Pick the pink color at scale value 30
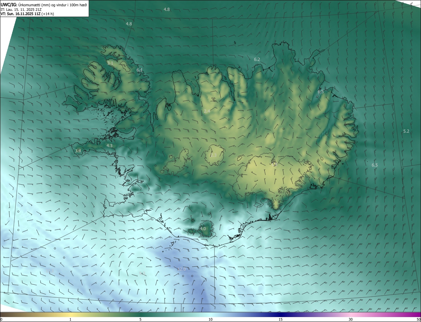The width and height of the screenshot is (421, 322). (x=351, y=314)
